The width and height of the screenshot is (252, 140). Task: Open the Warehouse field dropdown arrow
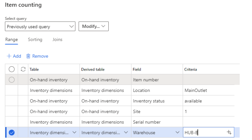pos(177,133)
